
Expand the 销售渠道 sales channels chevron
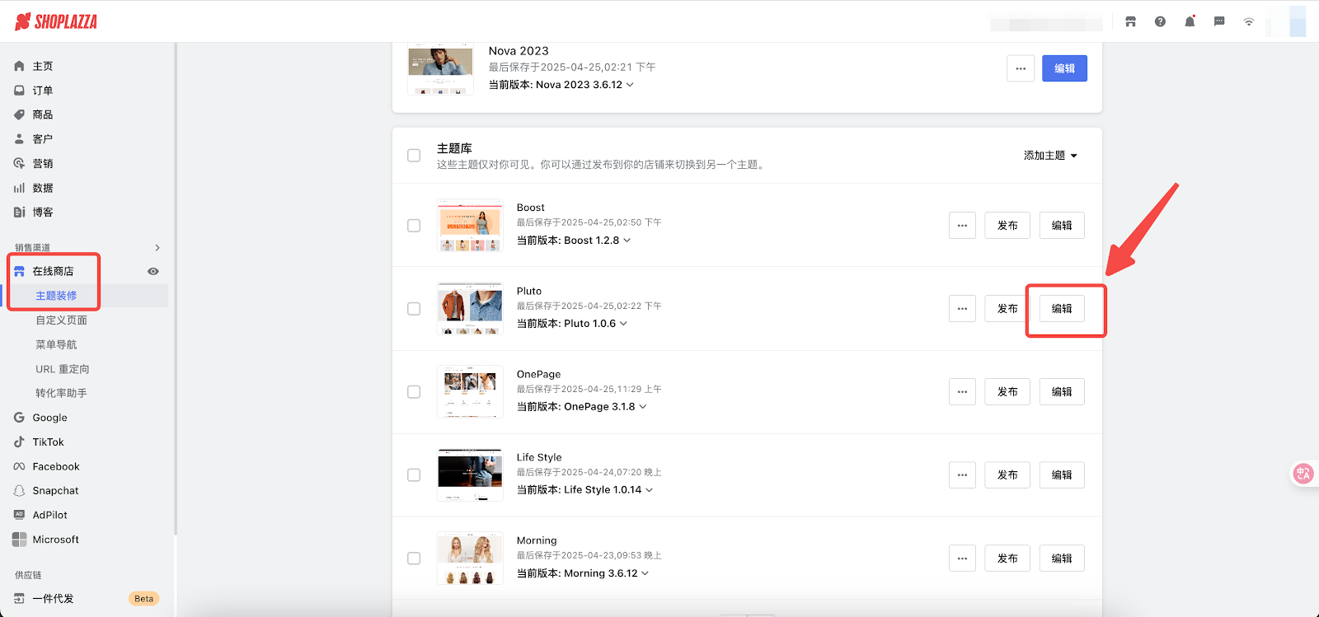(157, 248)
